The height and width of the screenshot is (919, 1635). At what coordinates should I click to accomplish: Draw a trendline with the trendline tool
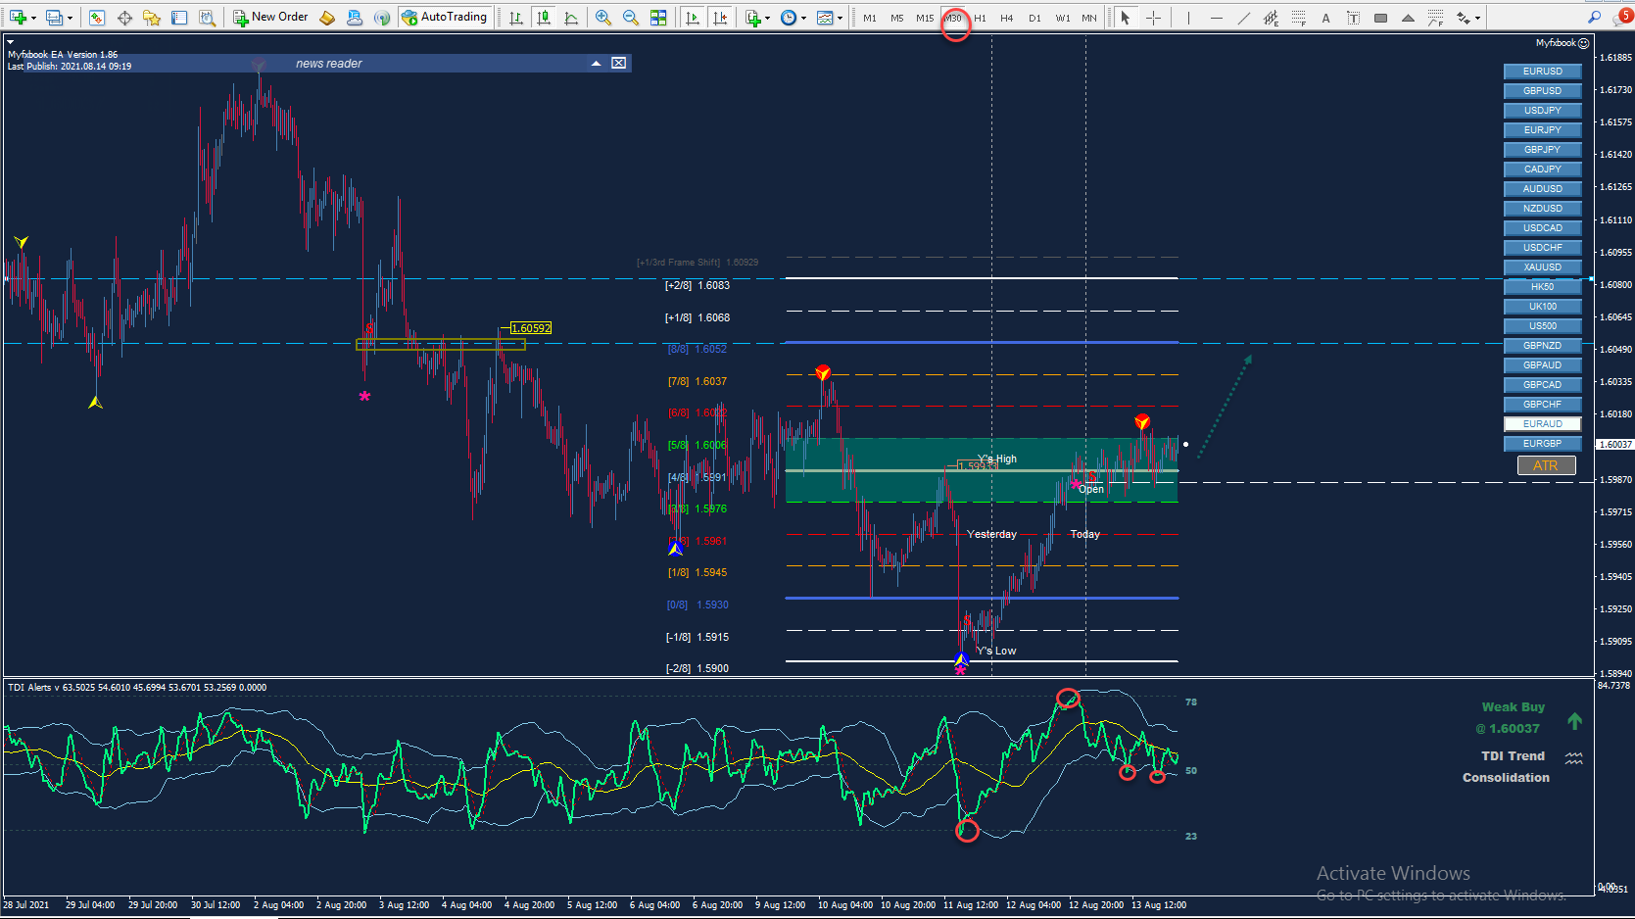pyautogui.click(x=1243, y=18)
